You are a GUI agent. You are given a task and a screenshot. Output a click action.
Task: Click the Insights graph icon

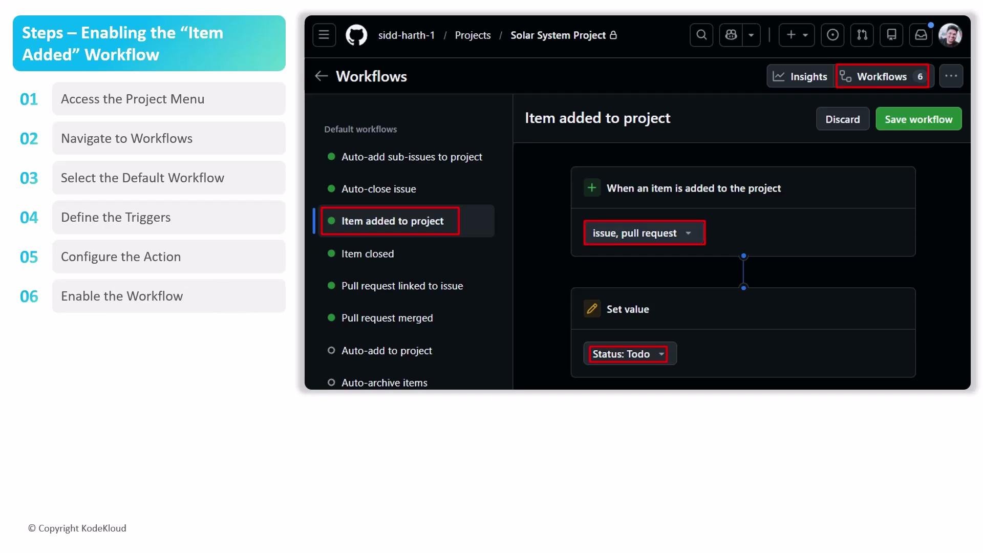(x=779, y=76)
